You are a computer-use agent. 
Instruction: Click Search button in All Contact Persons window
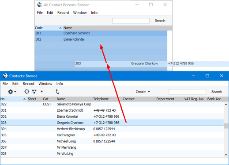(160, 21)
